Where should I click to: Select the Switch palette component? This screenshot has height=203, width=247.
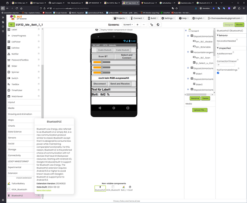click(15, 78)
